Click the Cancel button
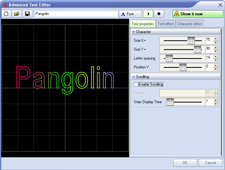 point(210,163)
